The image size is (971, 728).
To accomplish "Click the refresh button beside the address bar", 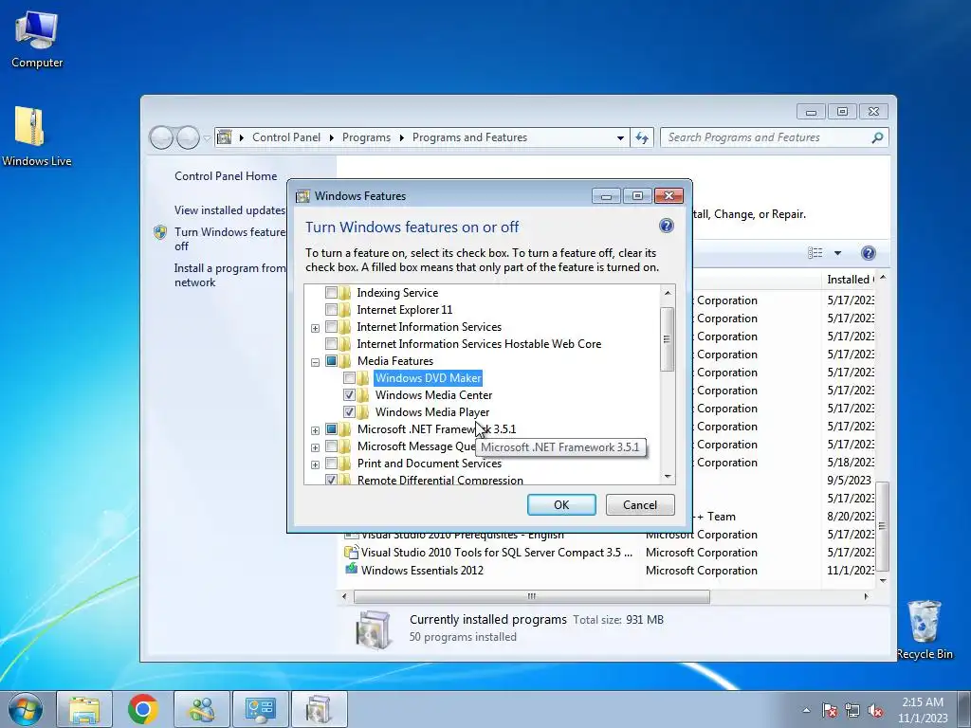I will [642, 137].
